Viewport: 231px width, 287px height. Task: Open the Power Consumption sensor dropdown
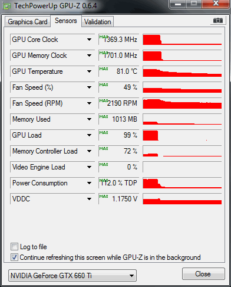89,183
